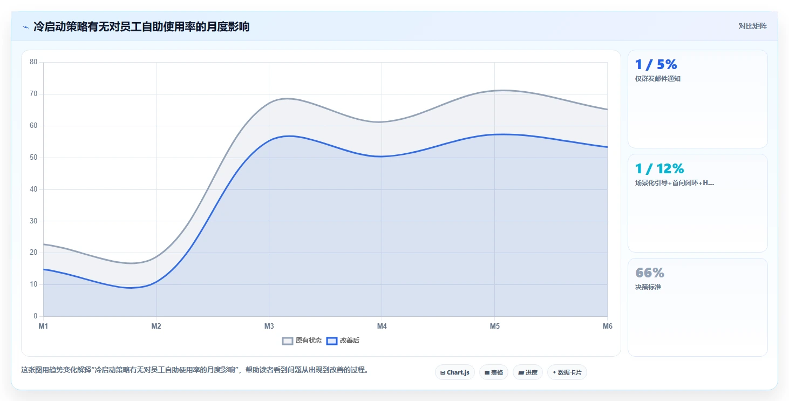Click the M2 axis label
Screen dimensions: 789x401
tap(156, 326)
